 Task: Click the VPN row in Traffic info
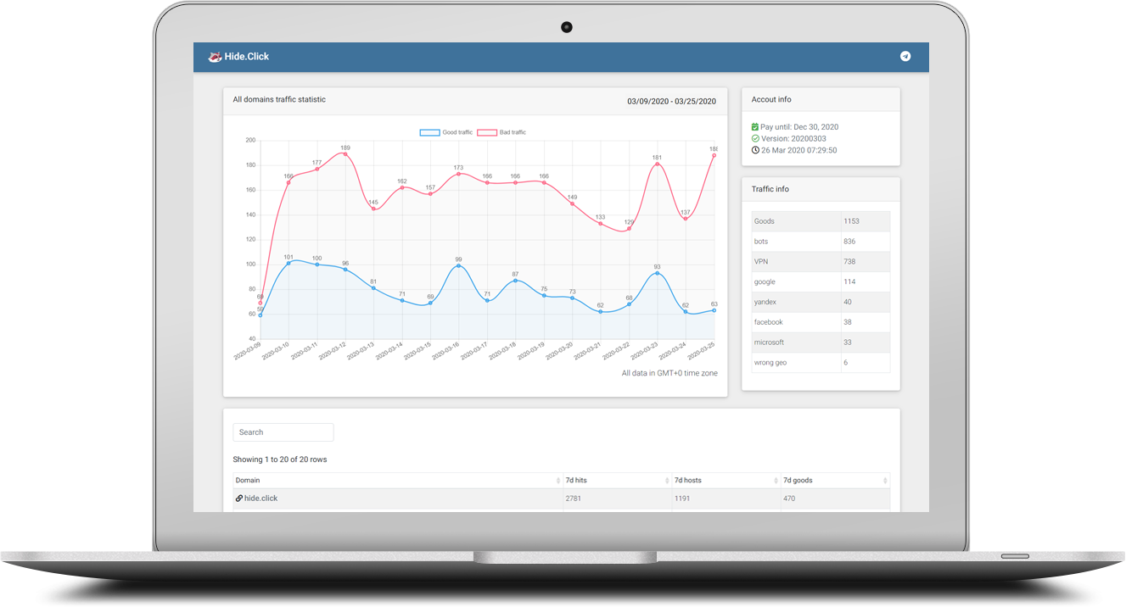pyautogui.click(x=821, y=262)
